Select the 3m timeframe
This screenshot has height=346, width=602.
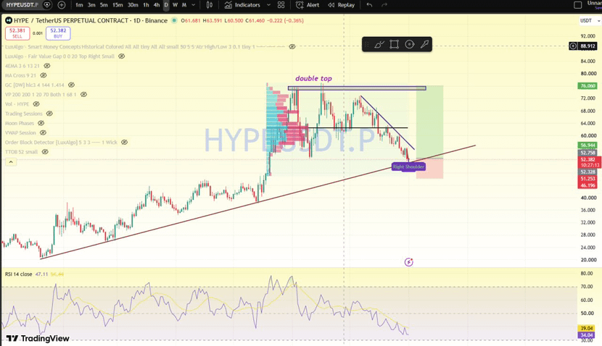(x=91, y=5)
